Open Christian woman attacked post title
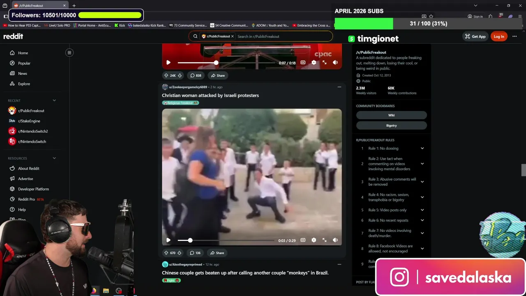The image size is (526, 296). point(210,95)
